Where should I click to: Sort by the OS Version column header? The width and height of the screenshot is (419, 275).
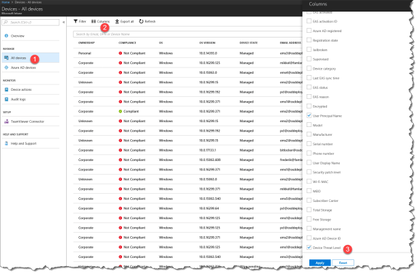207,43
